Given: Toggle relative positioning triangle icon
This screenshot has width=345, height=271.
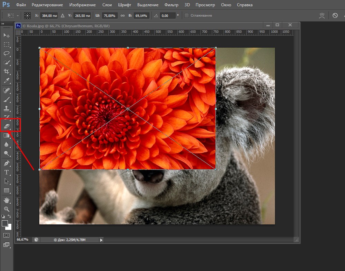Looking at the screenshot, I should (62, 16).
